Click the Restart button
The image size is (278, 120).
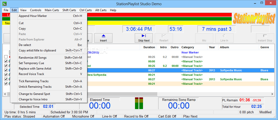pos(164,38)
